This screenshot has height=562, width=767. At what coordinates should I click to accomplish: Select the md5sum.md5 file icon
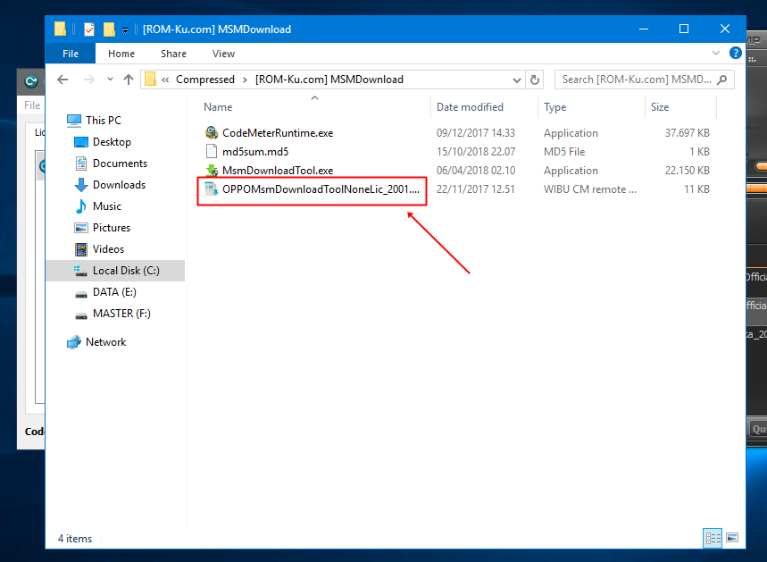[212, 151]
